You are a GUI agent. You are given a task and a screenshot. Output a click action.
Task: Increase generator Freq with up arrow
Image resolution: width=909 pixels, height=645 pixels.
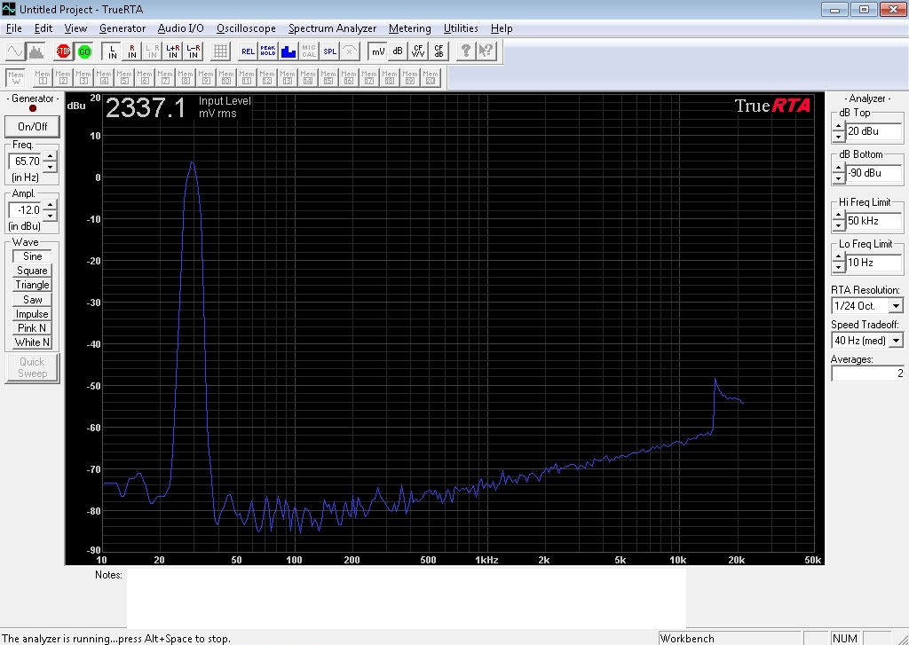coord(51,156)
